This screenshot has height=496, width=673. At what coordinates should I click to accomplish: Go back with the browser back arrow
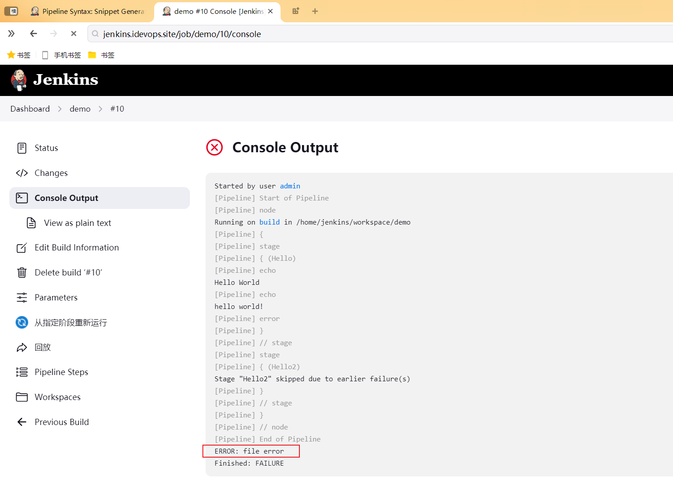(x=34, y=33)
